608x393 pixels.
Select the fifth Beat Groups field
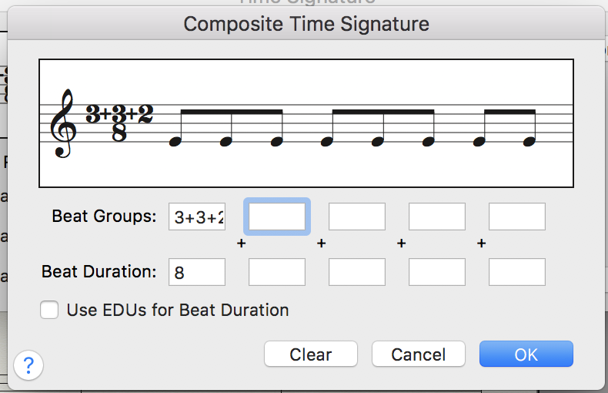coord(517,217)
